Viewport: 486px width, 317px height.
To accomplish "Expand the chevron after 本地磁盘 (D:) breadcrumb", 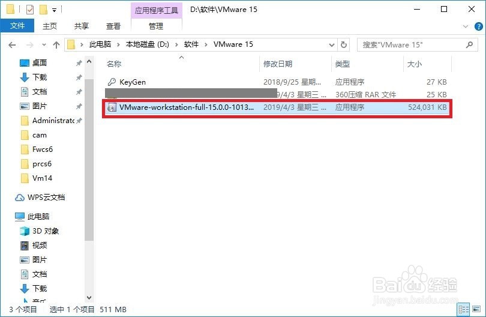I will [176, 44].
